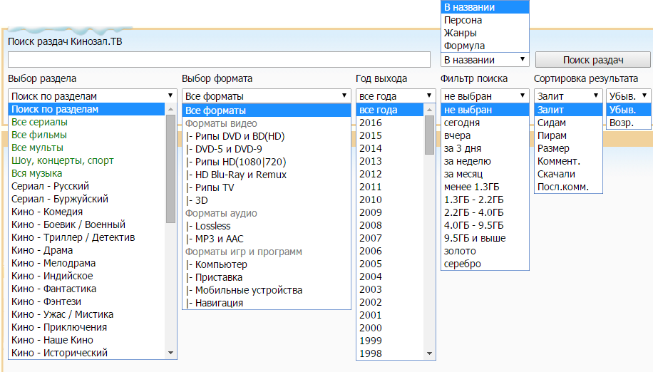Click the section list scrollbar down arrow

[x=170, y=353]
